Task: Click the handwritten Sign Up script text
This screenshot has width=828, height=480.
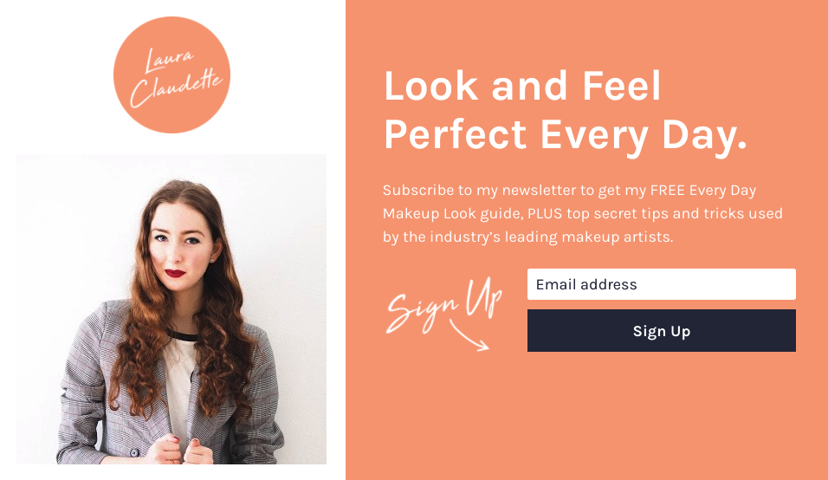Action: click(444, 305)
